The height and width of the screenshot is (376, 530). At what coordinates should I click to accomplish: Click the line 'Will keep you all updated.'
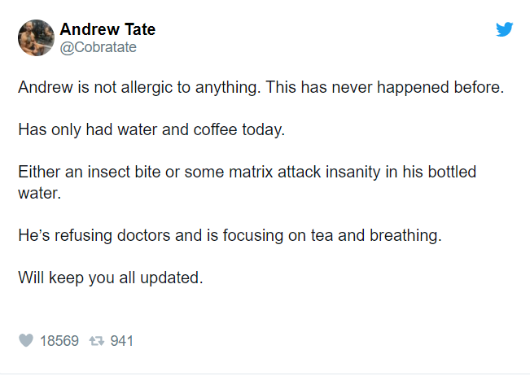(x=111, y=278)
